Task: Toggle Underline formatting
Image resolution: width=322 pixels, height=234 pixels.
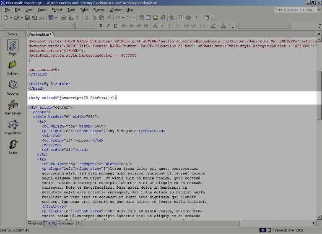Action: pos(115,26)
